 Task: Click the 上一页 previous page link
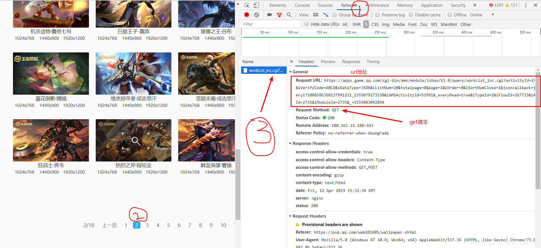pos(110,225)
